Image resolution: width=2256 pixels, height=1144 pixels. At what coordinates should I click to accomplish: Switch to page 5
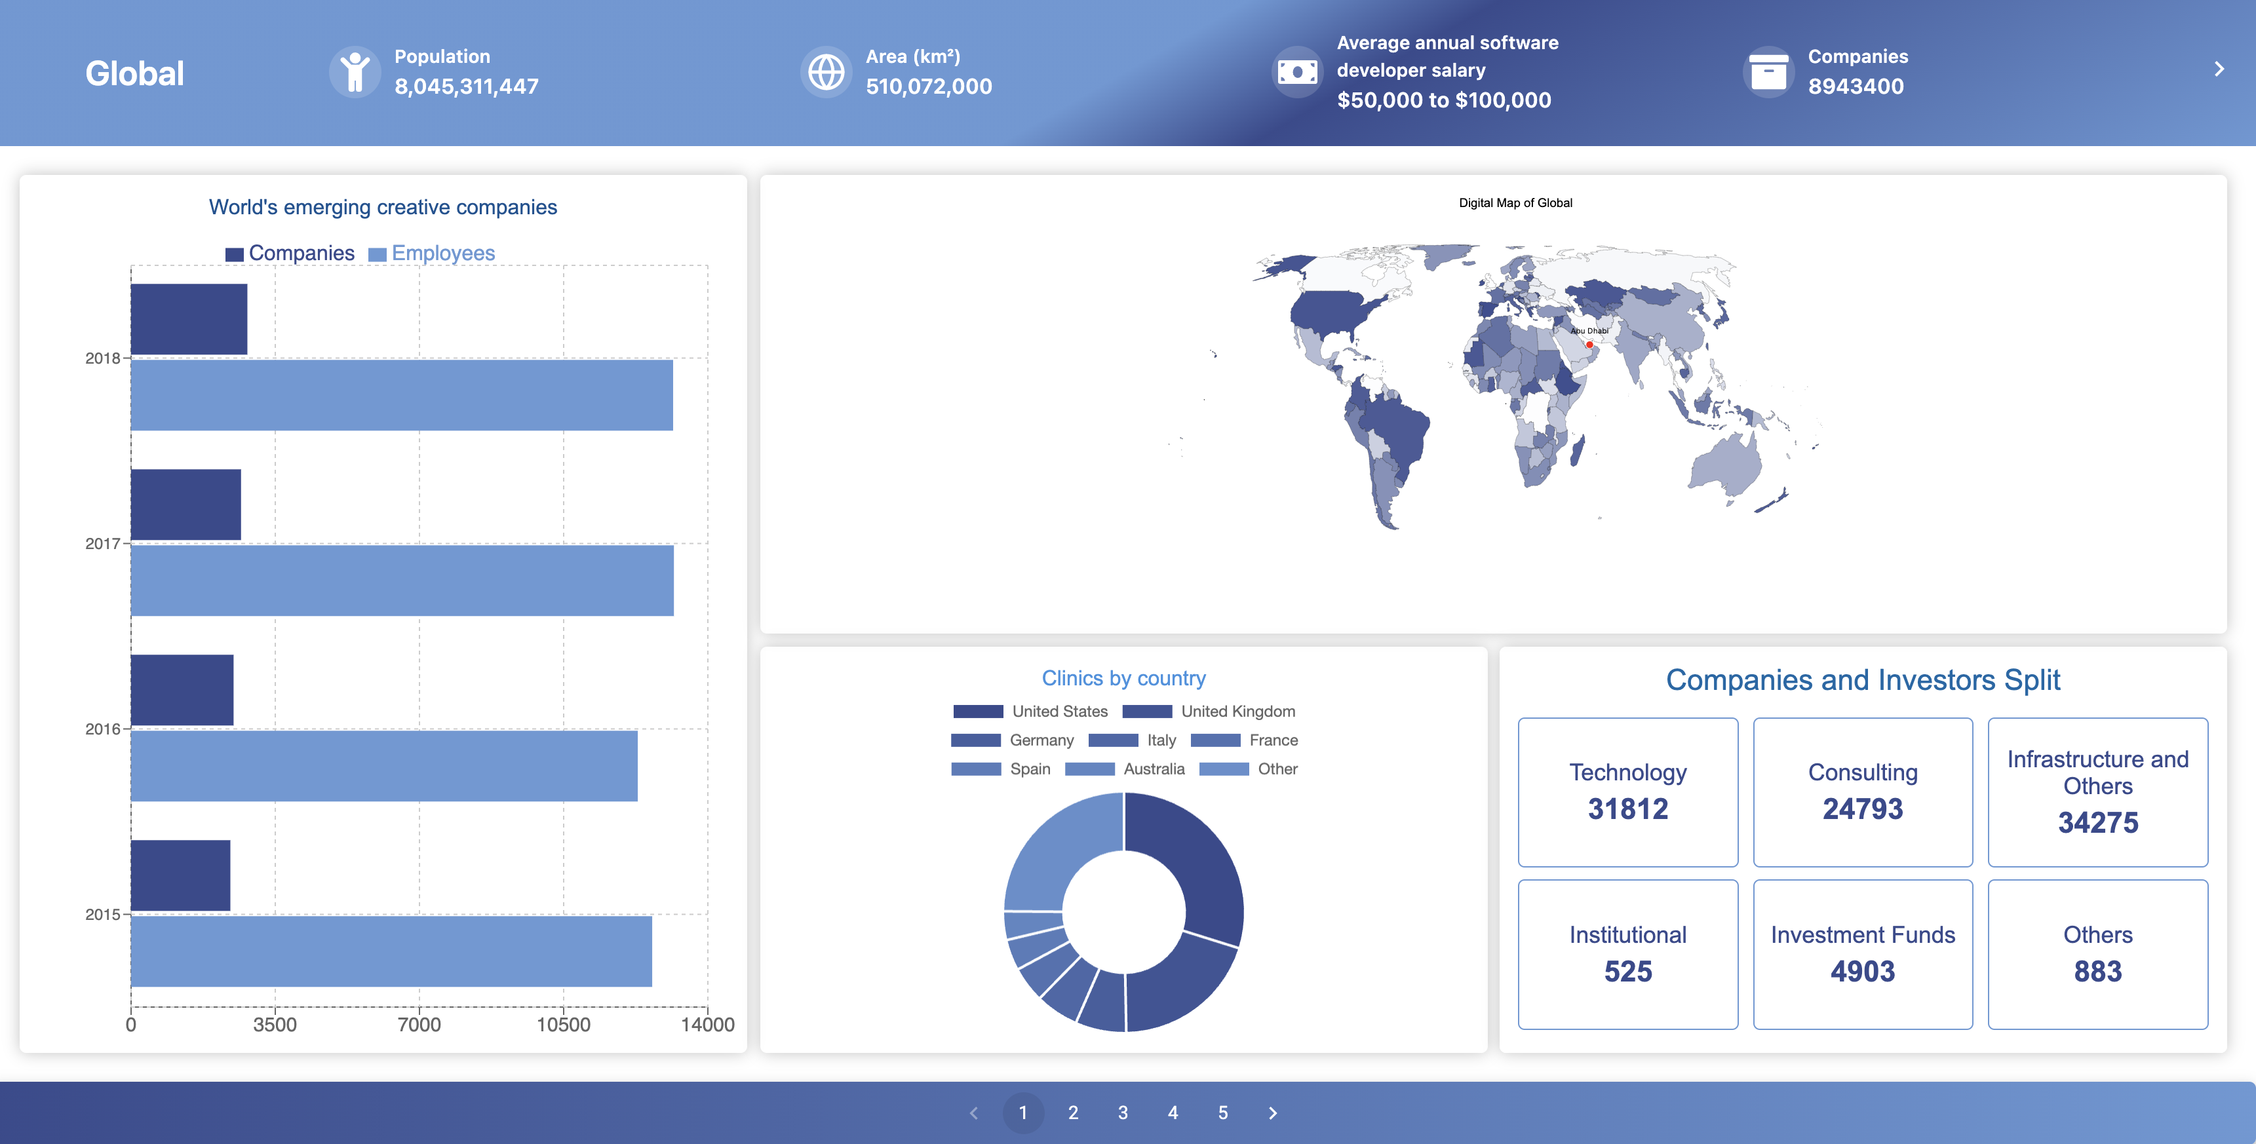[1222, 1113]
